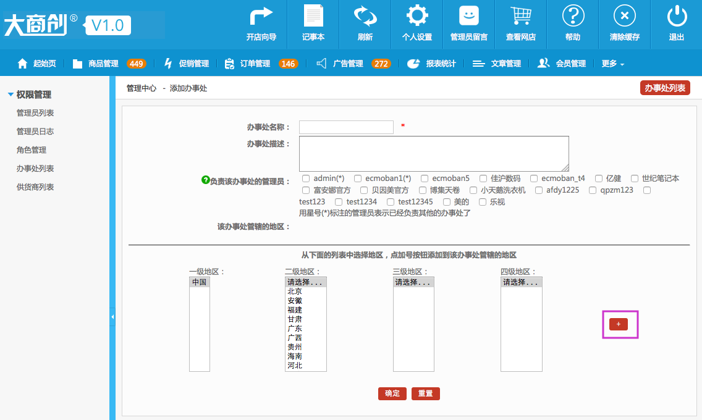Click the 退出 power icon
Screen dimensions: 702x420
coord(677,15)
